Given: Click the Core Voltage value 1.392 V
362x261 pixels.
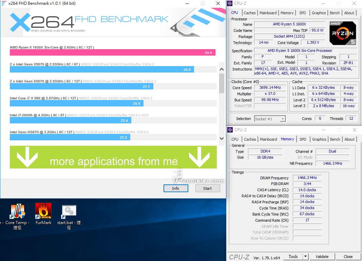Looking at the screenshot, I should [313, 42].
